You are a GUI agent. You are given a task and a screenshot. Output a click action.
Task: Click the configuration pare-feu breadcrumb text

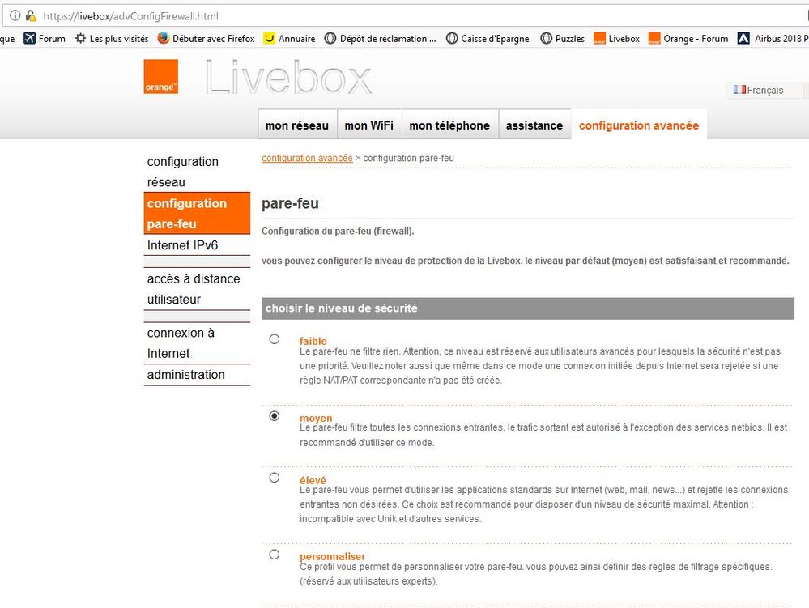pos(408,158)
